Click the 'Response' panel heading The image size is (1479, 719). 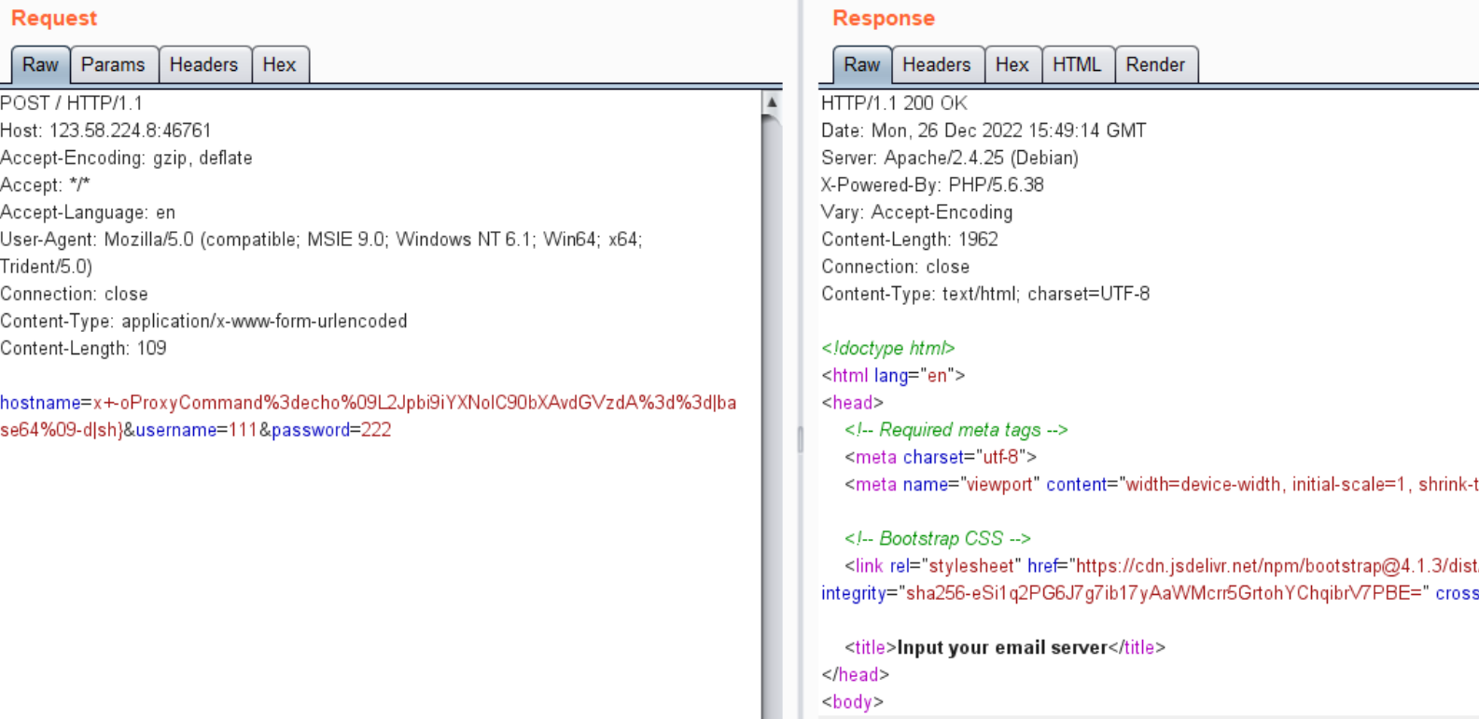point(884,19)
